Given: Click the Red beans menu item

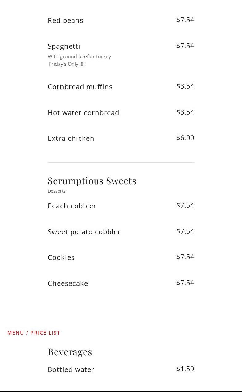Looking at the screenshot, I should click(x=65, y=20).
